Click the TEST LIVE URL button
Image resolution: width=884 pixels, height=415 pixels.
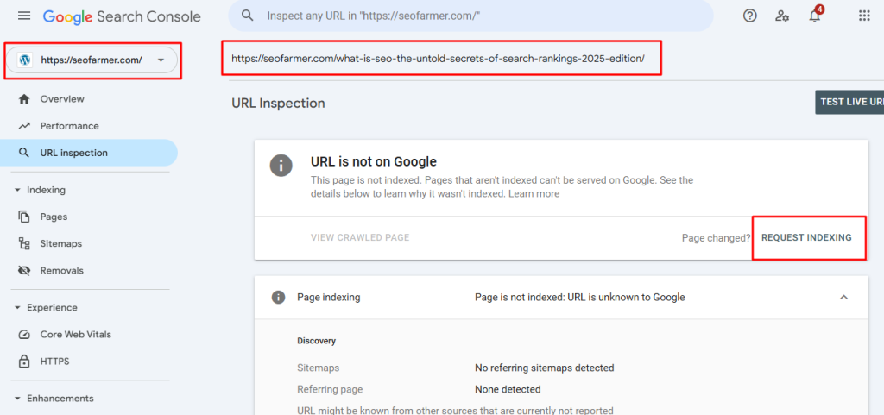click(849, 102)
